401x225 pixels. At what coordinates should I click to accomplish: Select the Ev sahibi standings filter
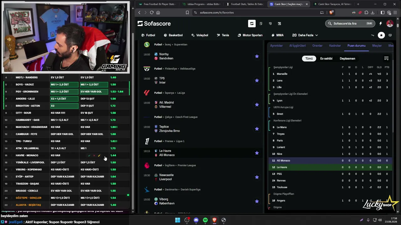click(326, 58)
